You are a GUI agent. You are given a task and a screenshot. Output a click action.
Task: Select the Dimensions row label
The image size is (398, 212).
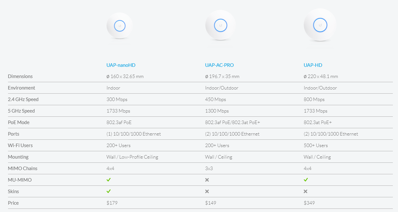click(20, 76)
